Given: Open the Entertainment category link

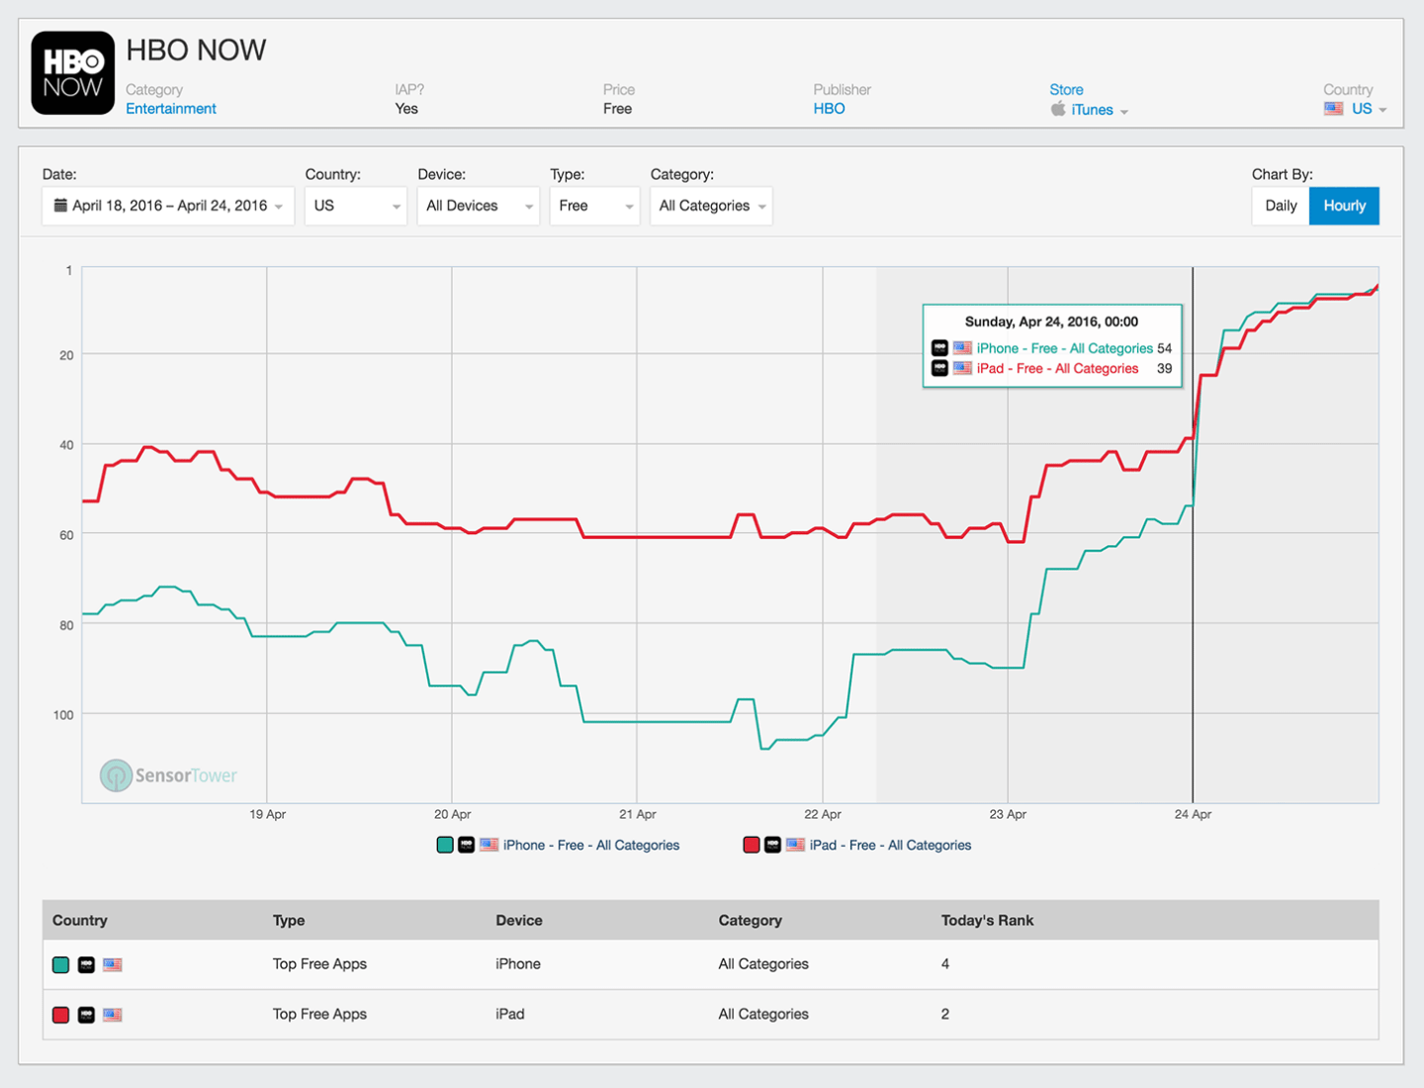Looking at the screenshot, I should click(171, 109).
